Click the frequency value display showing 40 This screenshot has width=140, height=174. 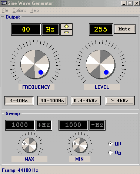point(26,29)
